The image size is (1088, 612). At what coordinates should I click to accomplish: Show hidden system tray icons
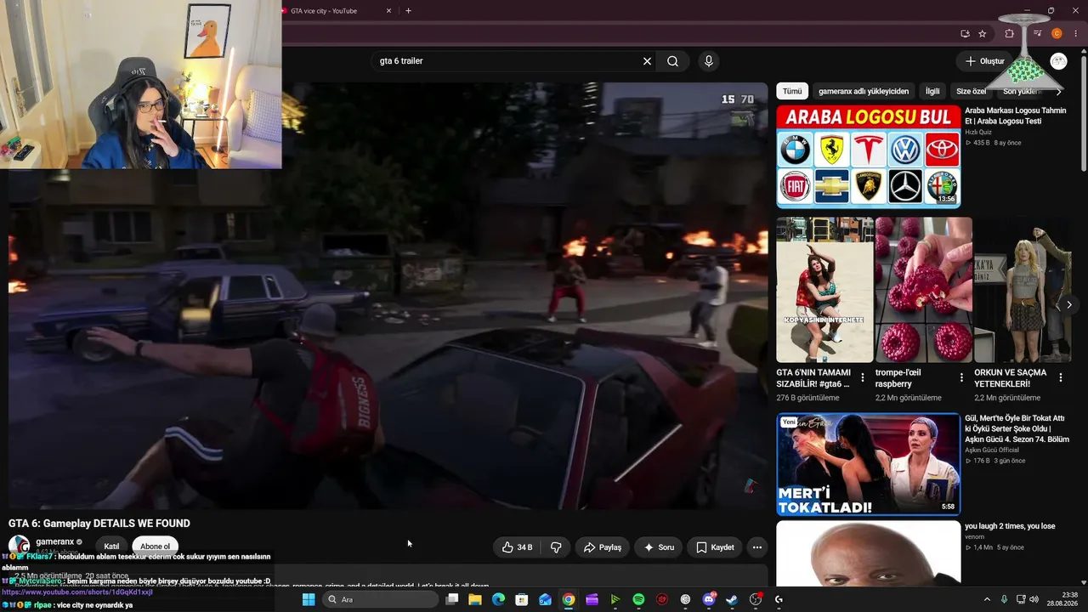point(987,599)
